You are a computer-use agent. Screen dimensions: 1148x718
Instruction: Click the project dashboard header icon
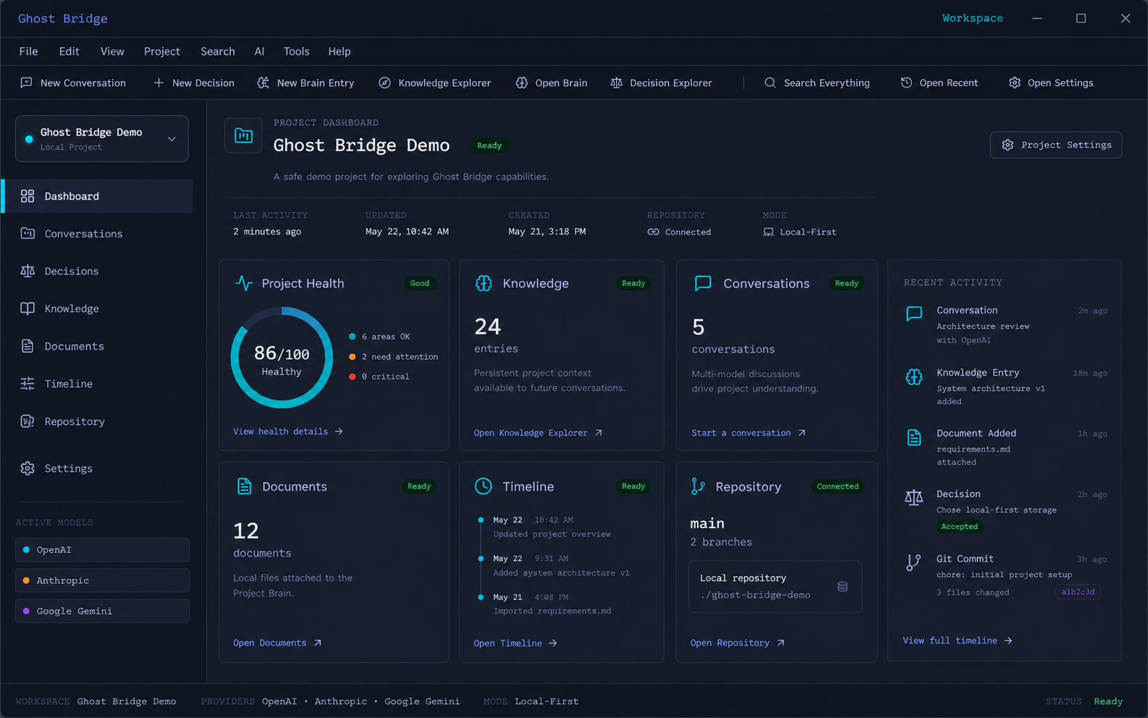point(243,135)
